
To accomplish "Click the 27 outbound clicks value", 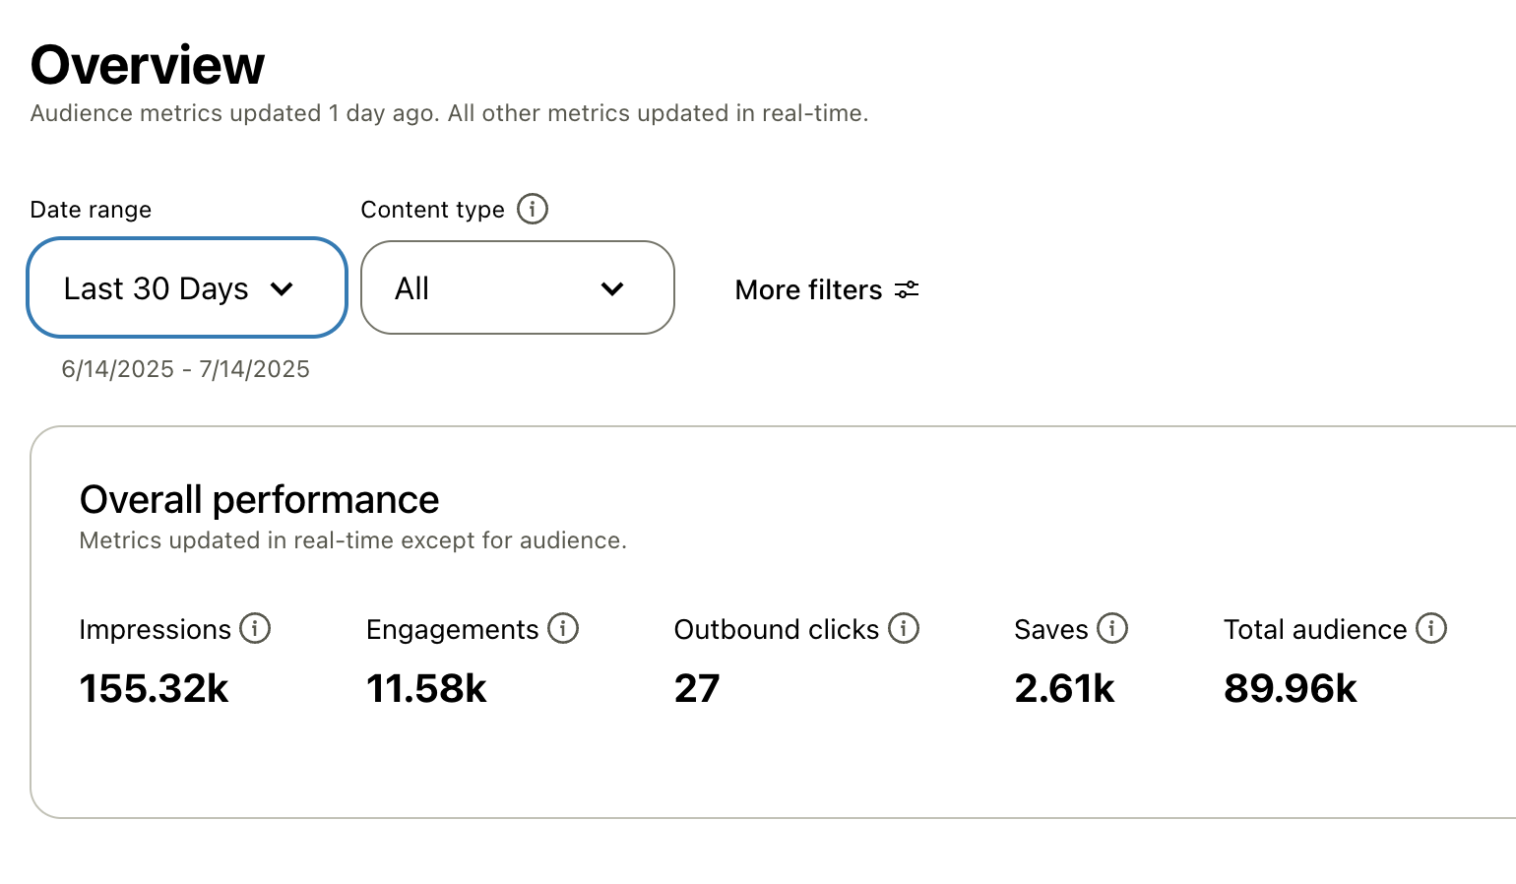I will coord(697,688).
